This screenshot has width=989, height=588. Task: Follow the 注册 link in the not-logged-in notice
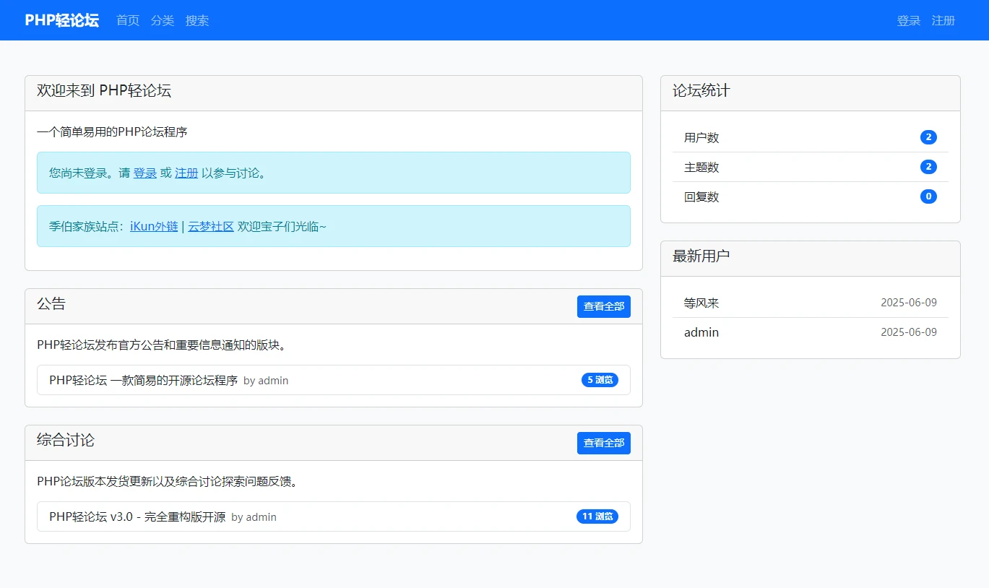pyautogui.click(x=186, y=173)
